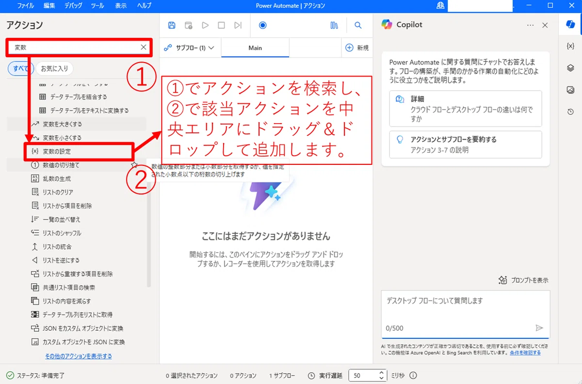This screenshot has width=582, height=384.
Task: Click the 詳細 Copilot suggestion card
Action: [x=466, y=109]
